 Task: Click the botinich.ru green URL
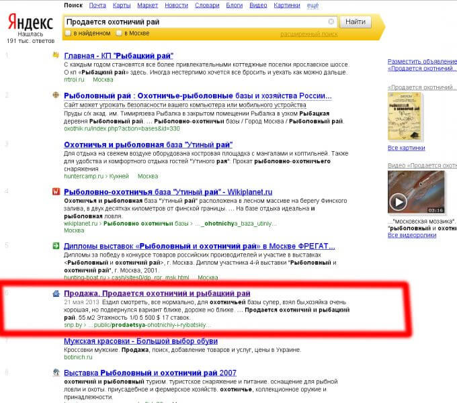78,357
